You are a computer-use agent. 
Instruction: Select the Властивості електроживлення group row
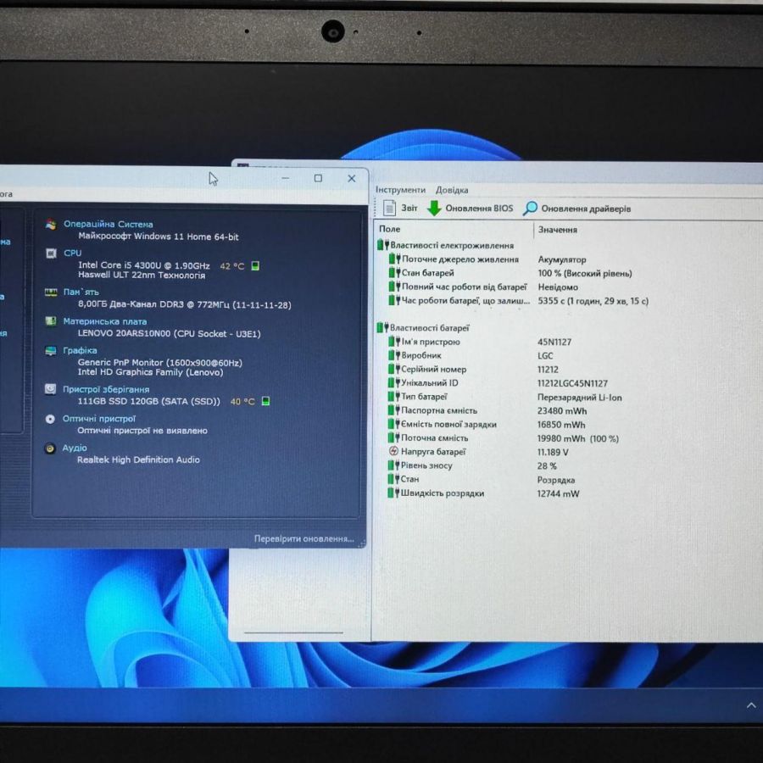446,245
